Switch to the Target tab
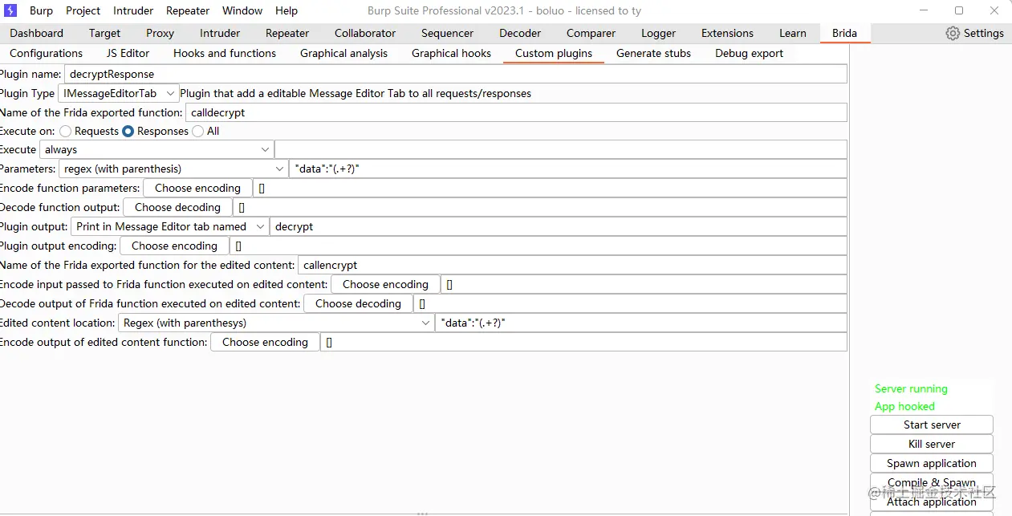The width and height of the screenshot is (1012, 516). 104,33
